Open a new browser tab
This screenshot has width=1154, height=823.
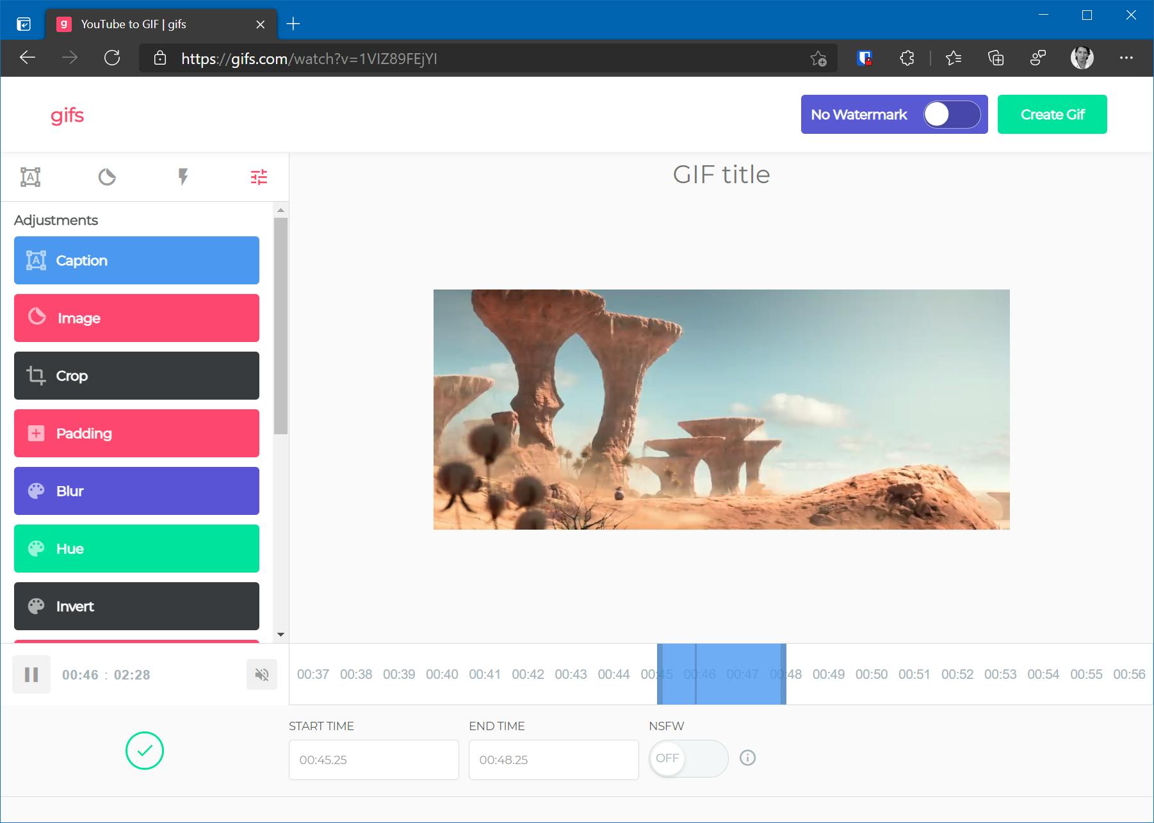tap(293, 24)
